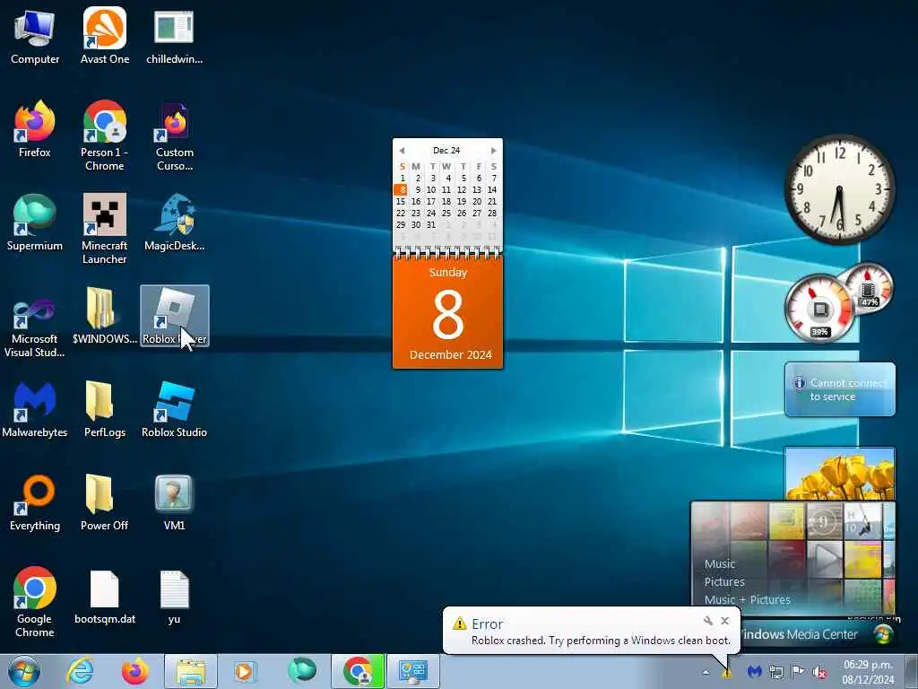Select day 31 in the calendar gadget
The width and height of the screenshot is (918, 689).
click(x=431, y=225)
